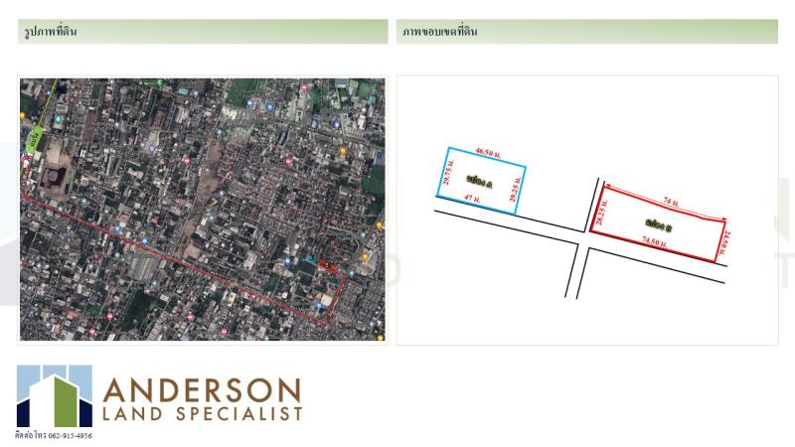
Task: Click the green road label on satellite map
Action: click(35, 139)
